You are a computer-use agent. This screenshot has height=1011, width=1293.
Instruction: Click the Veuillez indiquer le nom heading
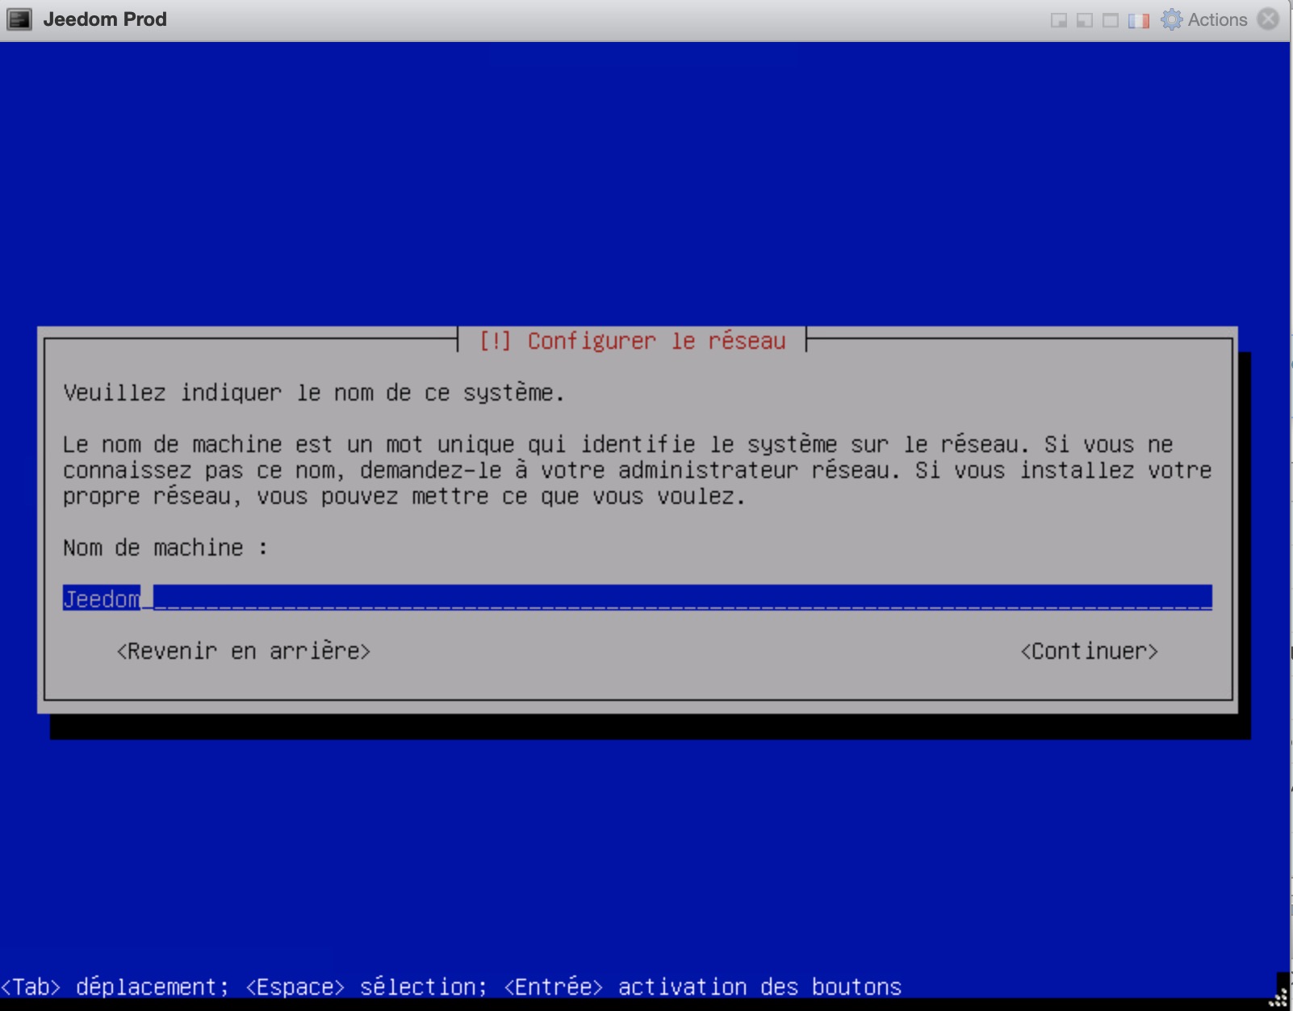coord(313,392)
